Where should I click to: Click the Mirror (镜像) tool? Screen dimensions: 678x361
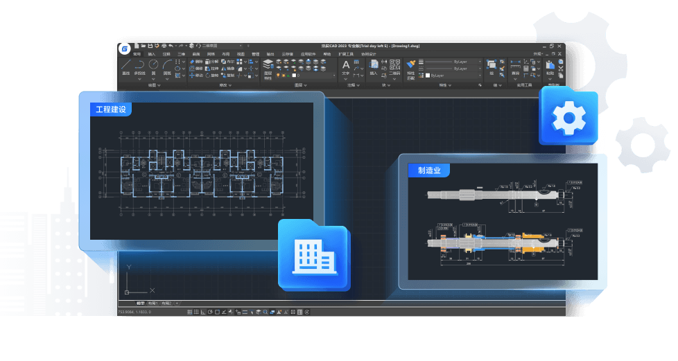(x=228, y=69)
